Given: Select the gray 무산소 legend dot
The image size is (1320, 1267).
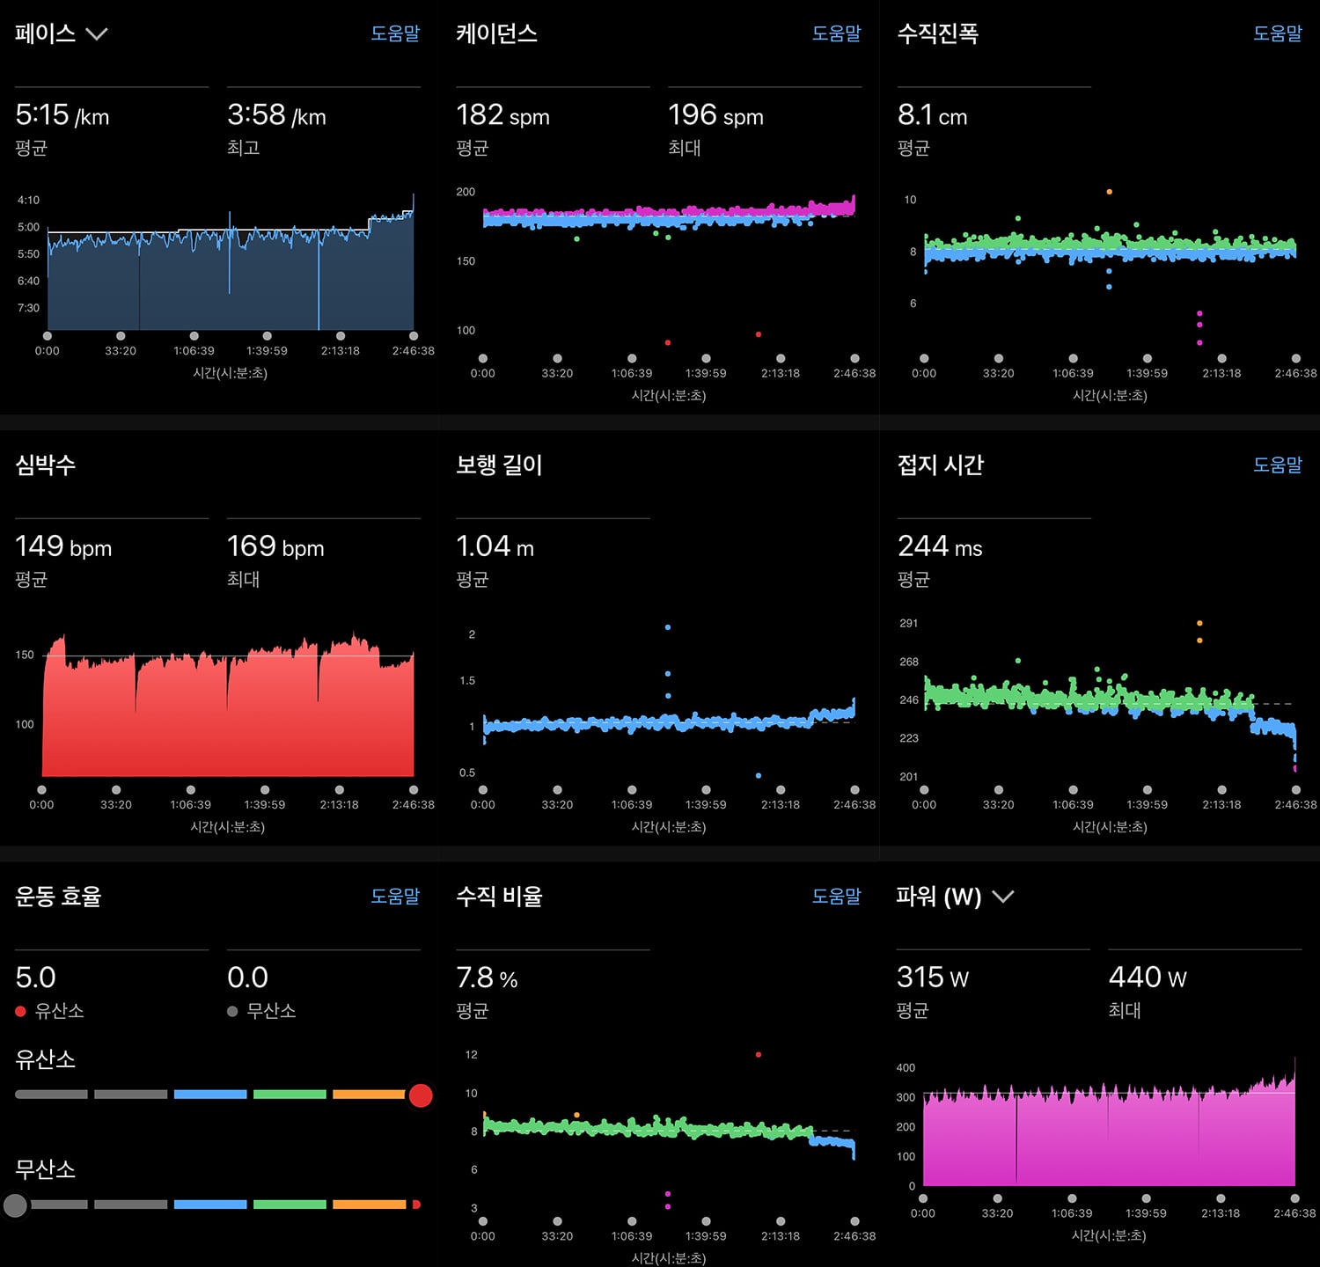Looking at the screenshot, I should click(232, 1012).
